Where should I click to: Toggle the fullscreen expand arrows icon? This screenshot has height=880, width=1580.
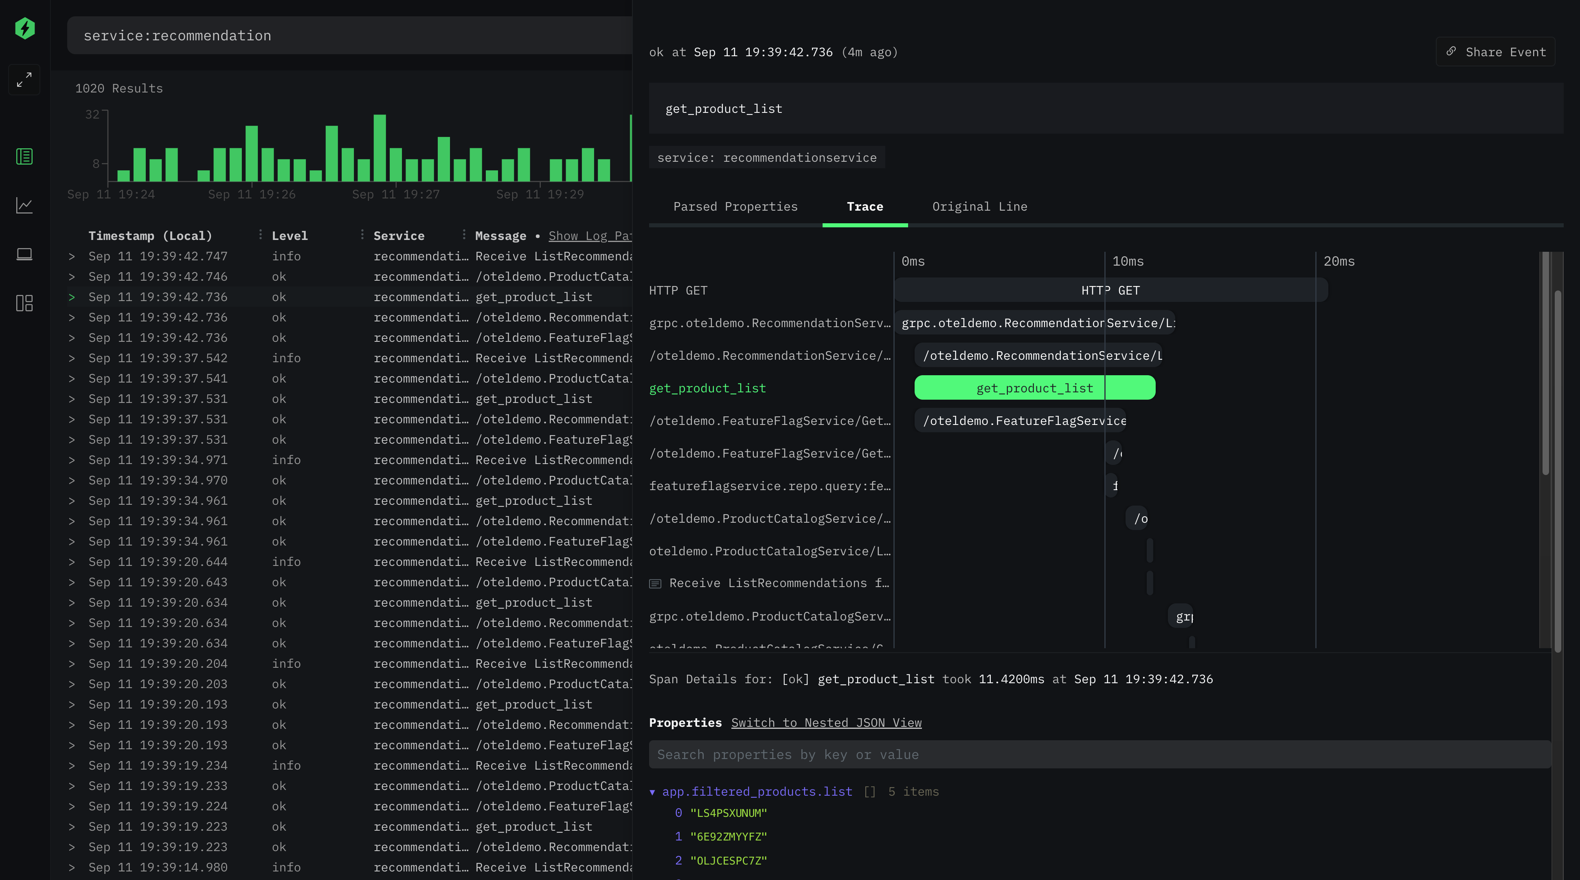click(24, 80)
